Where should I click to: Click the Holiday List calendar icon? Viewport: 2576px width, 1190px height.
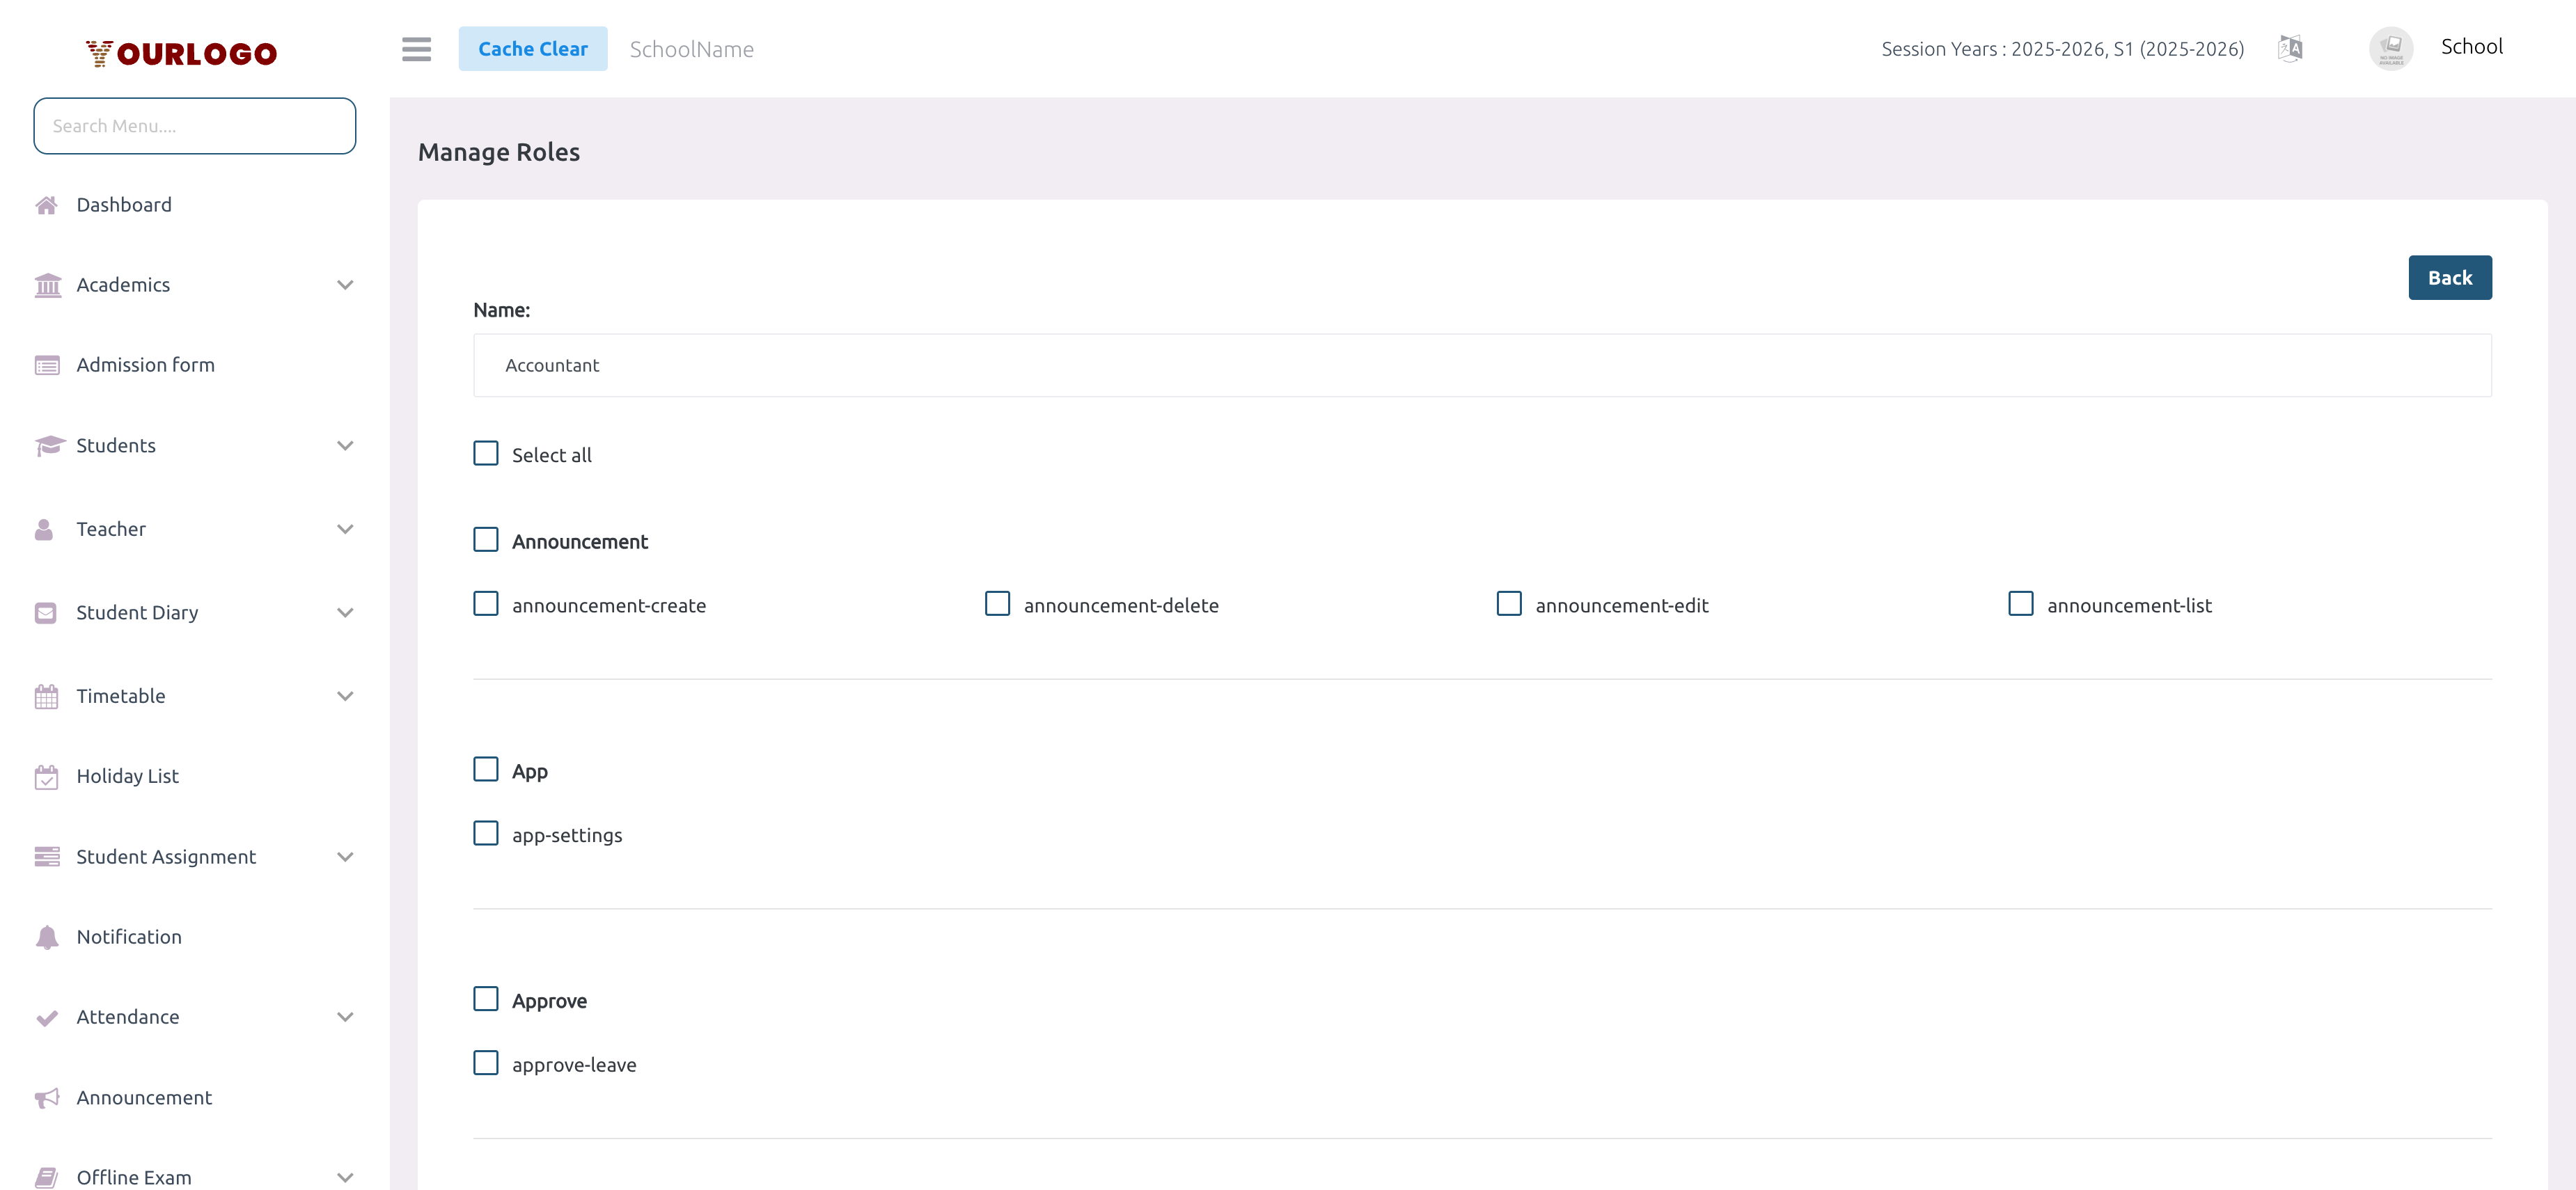click(47, 777)
